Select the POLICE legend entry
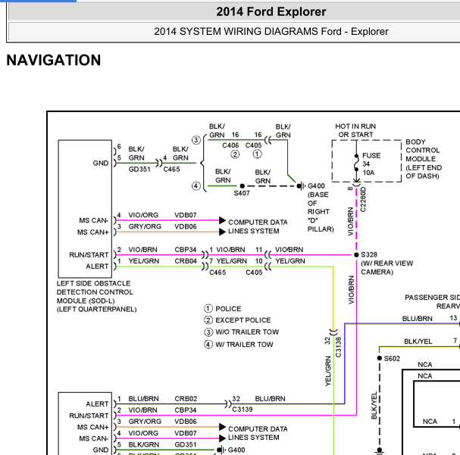The width and height of the screenshot is (460, 455). tap(228, 309)
